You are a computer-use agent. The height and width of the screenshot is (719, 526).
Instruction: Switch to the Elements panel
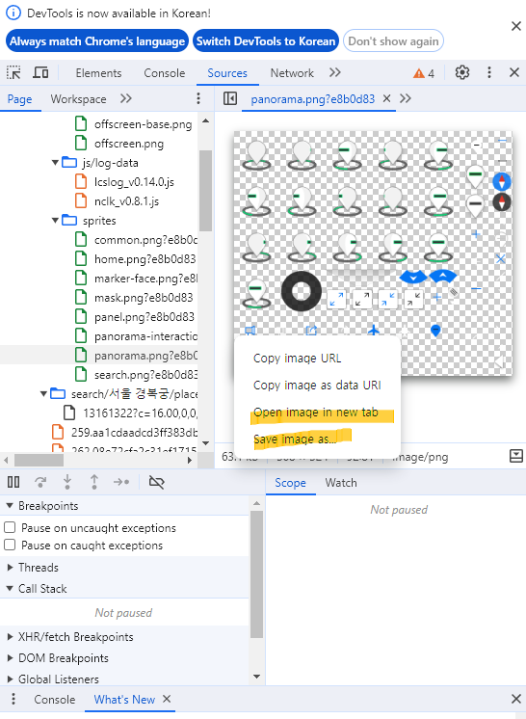point(98,73)
